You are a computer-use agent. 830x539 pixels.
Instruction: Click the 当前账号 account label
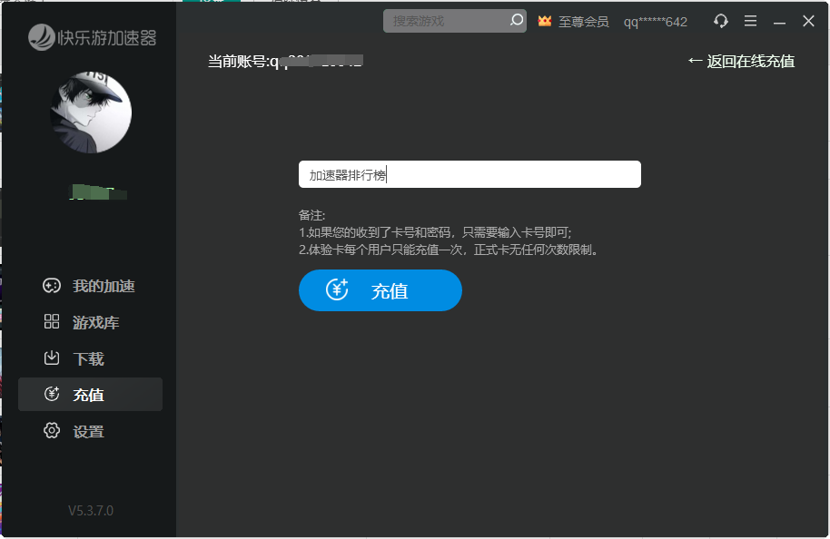tap(286, 62)
